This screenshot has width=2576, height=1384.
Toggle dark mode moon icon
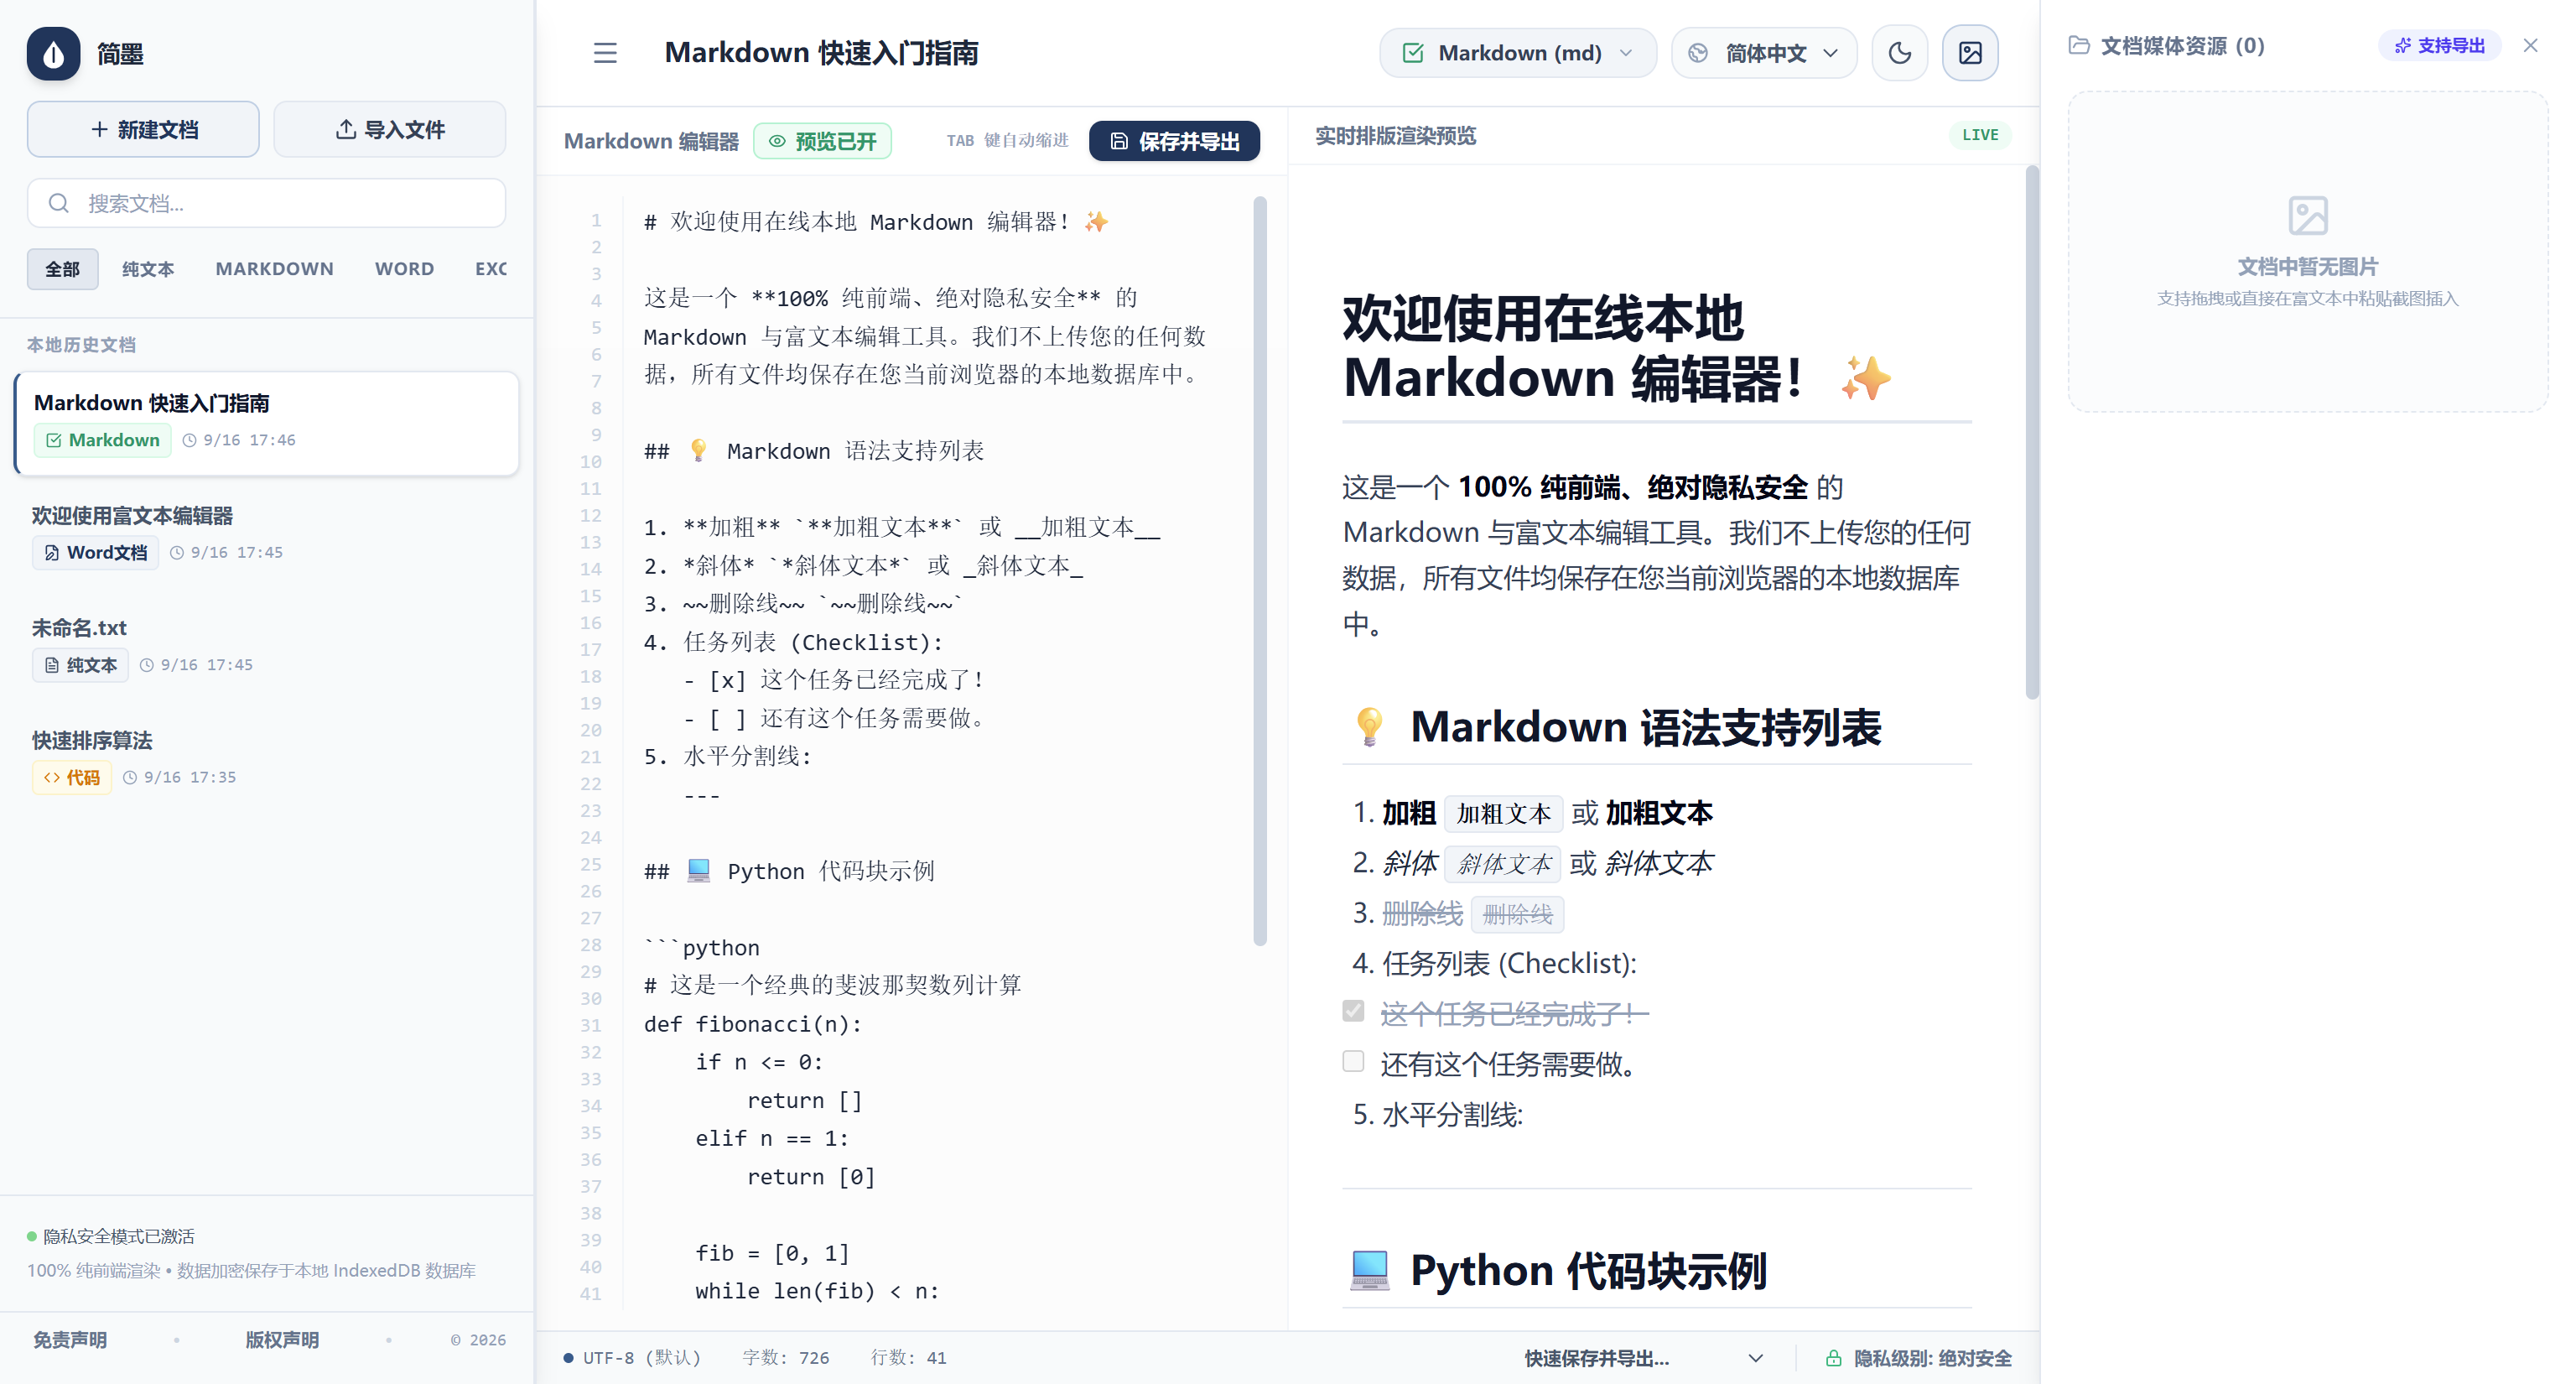tap(1900, 53)
